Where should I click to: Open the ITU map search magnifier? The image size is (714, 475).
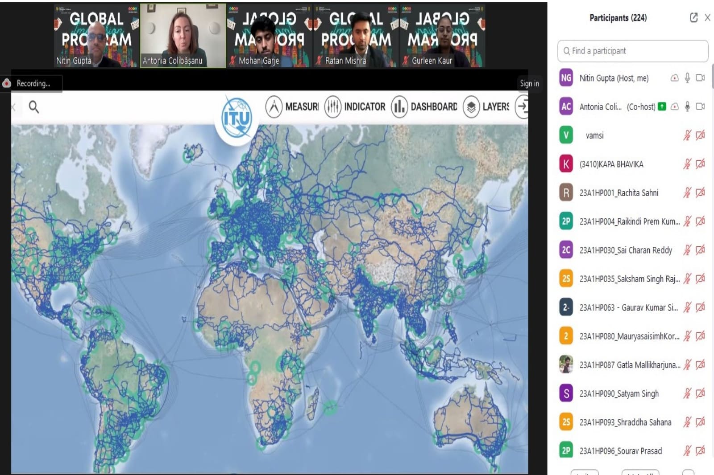(x=33, y=107)
